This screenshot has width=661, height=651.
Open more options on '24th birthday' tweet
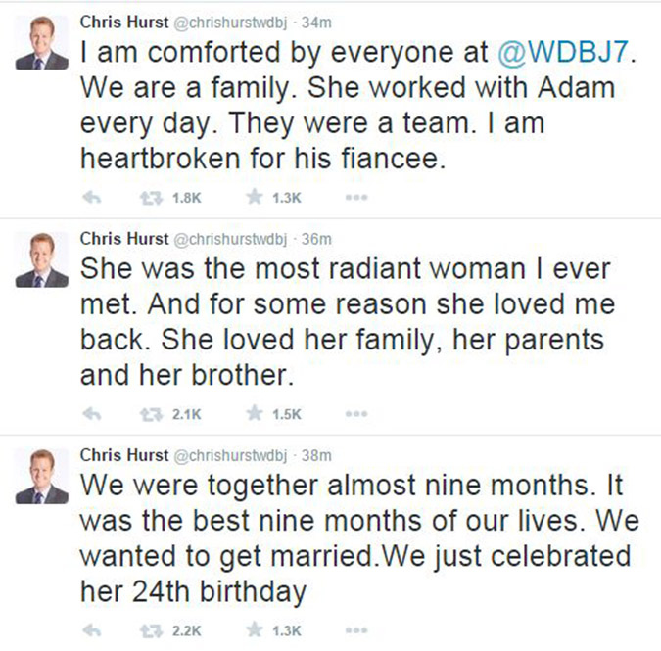(x=355, y=630)
